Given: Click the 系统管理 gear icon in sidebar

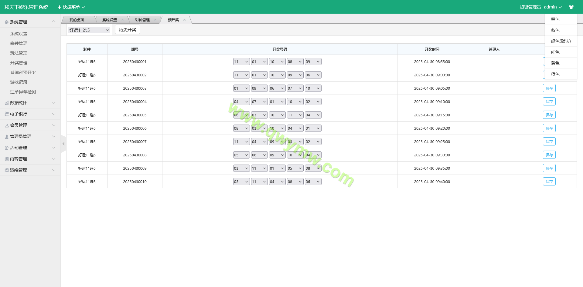Looking at the screenshot, I should [x=7, y=22].
